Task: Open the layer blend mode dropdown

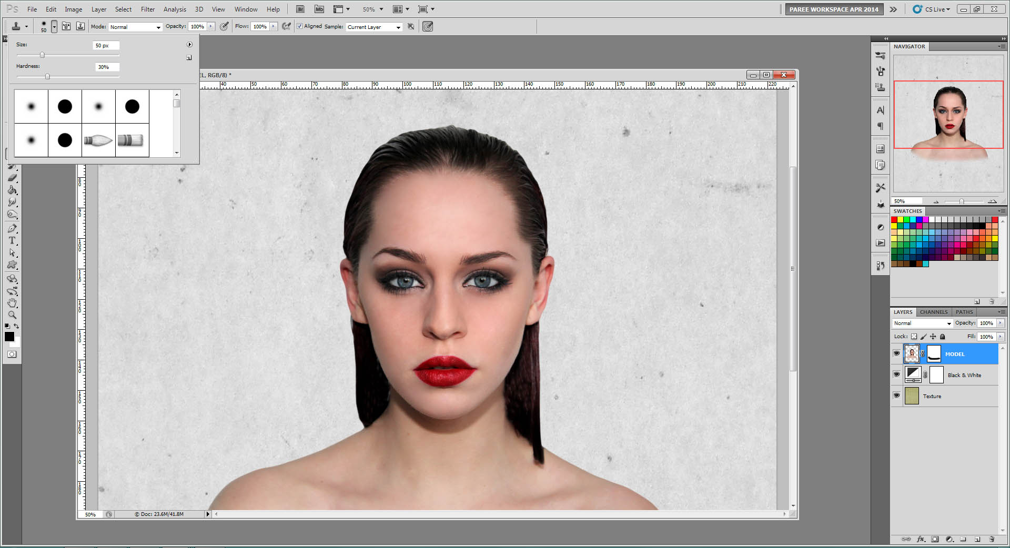Action: [922, 323]
